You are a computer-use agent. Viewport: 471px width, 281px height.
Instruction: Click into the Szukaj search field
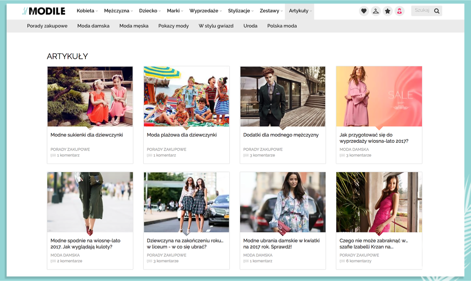click(x=422, y=11)
